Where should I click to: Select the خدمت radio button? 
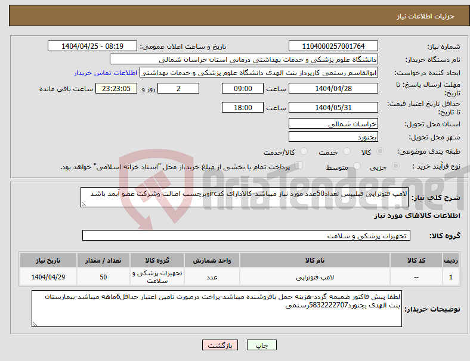point(347,151)
